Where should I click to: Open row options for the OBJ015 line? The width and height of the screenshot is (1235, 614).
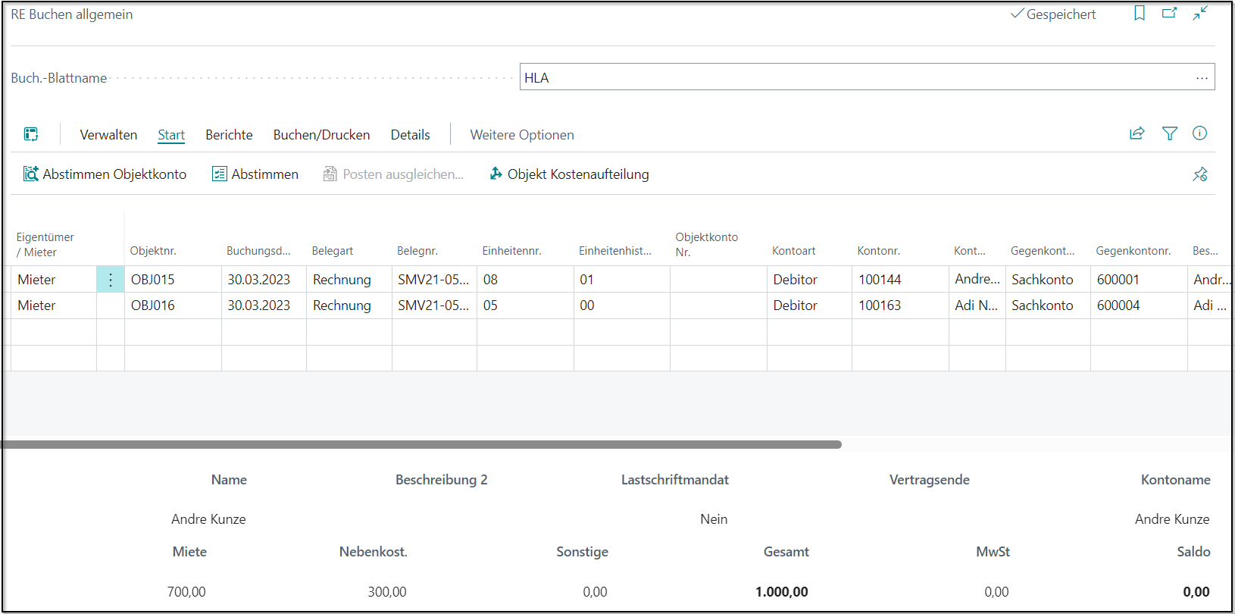pos(111,280)
